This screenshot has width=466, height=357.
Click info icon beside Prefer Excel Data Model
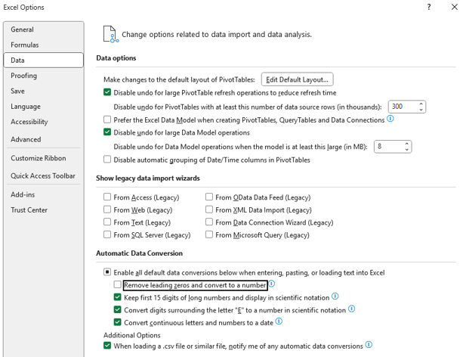pyautogui.click(x=390, y=119)
